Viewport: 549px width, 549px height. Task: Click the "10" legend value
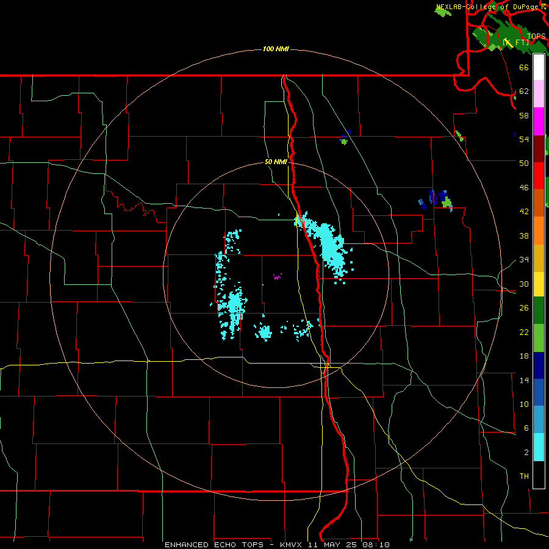pos(524,404)
